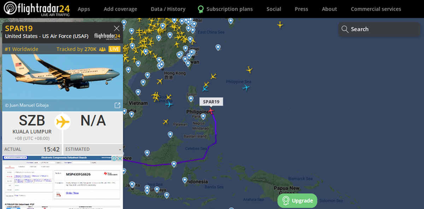
Task: Select the red SPAR19 airplane icon on the map
Action: coord(211,111)
